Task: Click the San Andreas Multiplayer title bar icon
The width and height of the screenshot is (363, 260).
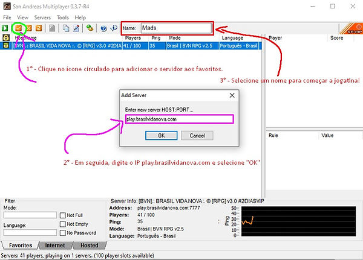Action: point(7,6)
